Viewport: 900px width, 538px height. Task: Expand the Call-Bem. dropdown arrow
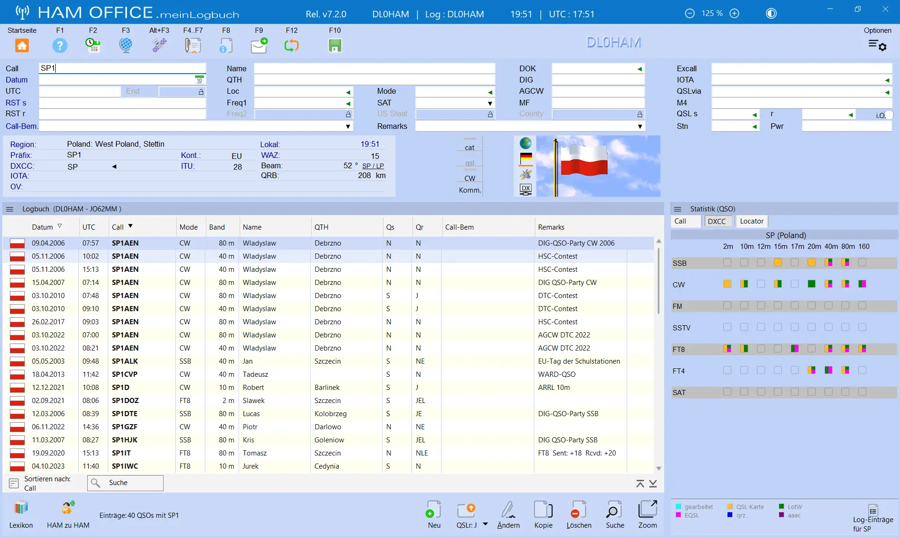[348, 127]
